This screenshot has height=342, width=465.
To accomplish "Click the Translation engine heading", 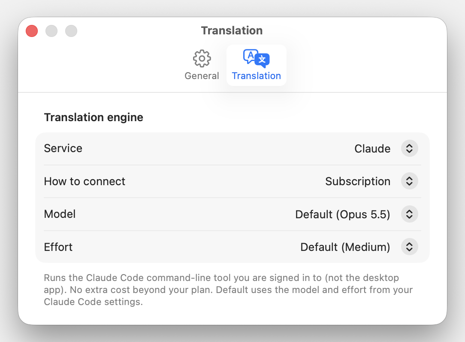I will (x=94, y=117).
